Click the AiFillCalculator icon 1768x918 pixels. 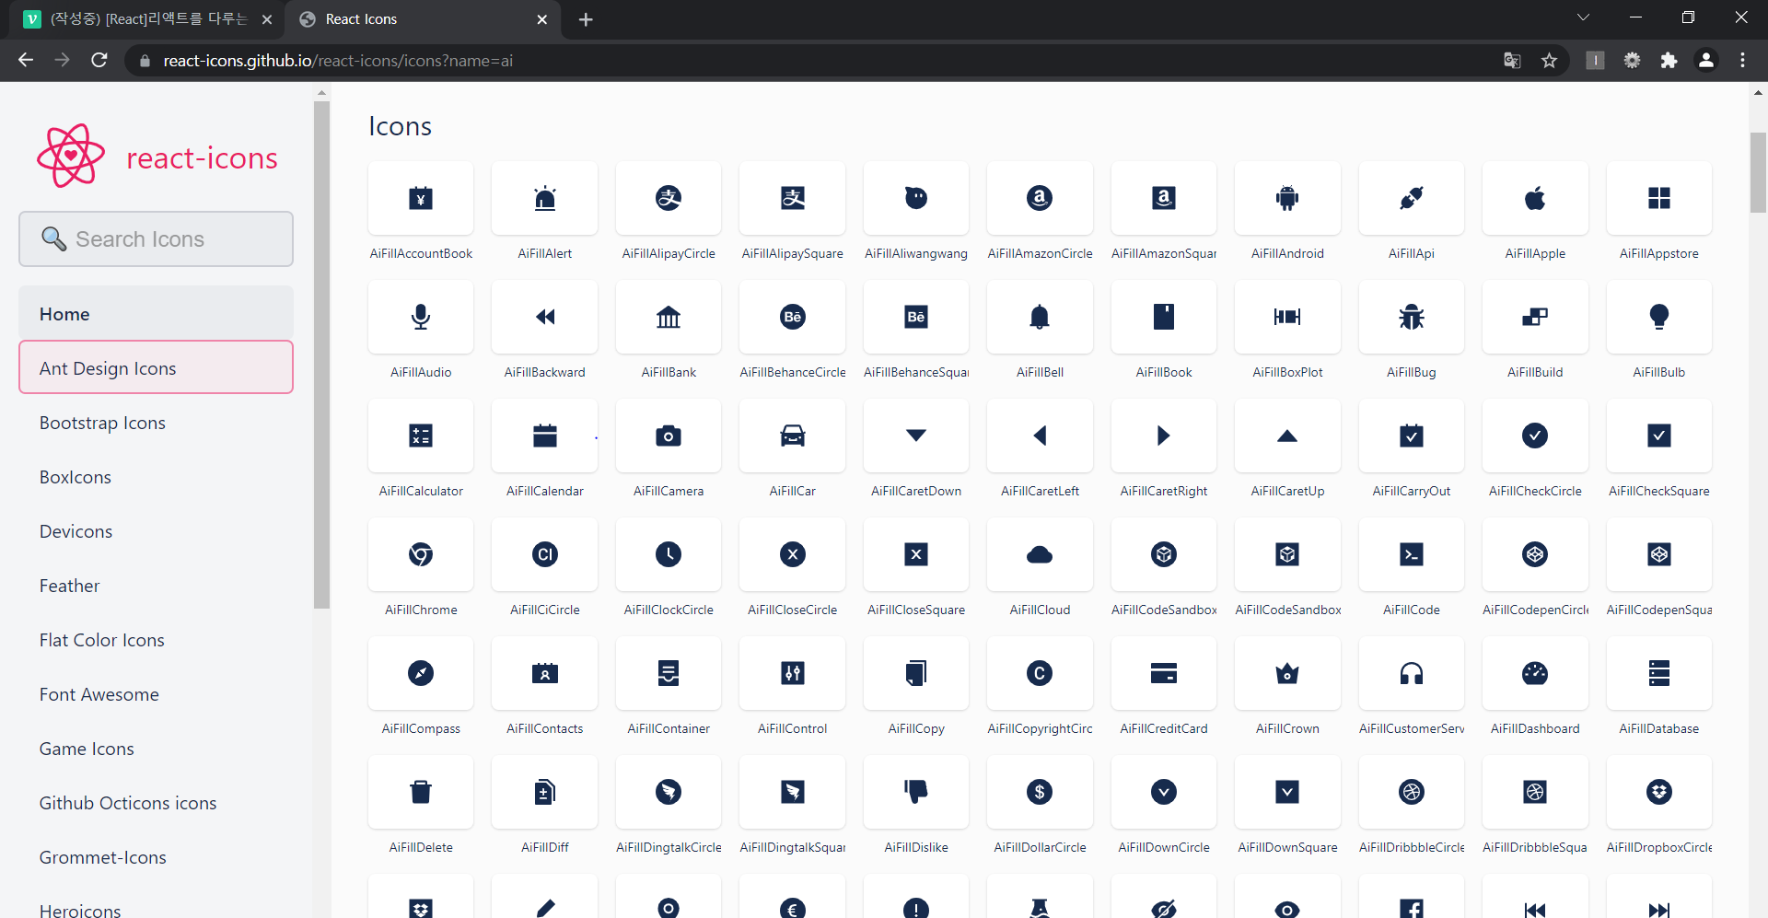(421, 436)
